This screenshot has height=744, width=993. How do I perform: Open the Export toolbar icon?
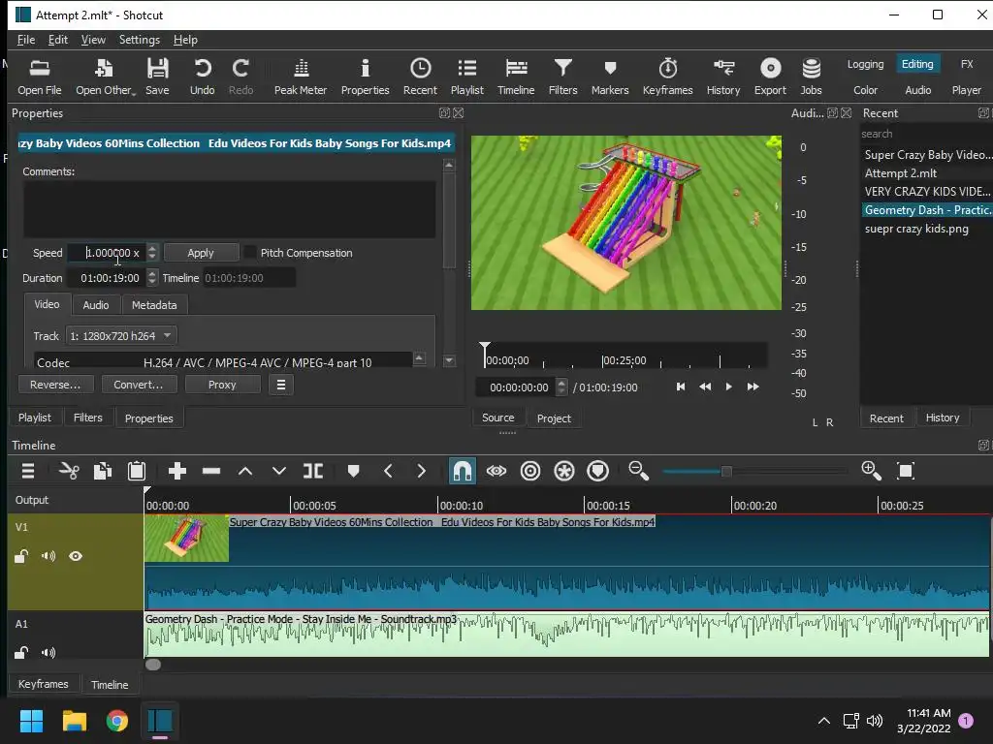coord(770,77)
